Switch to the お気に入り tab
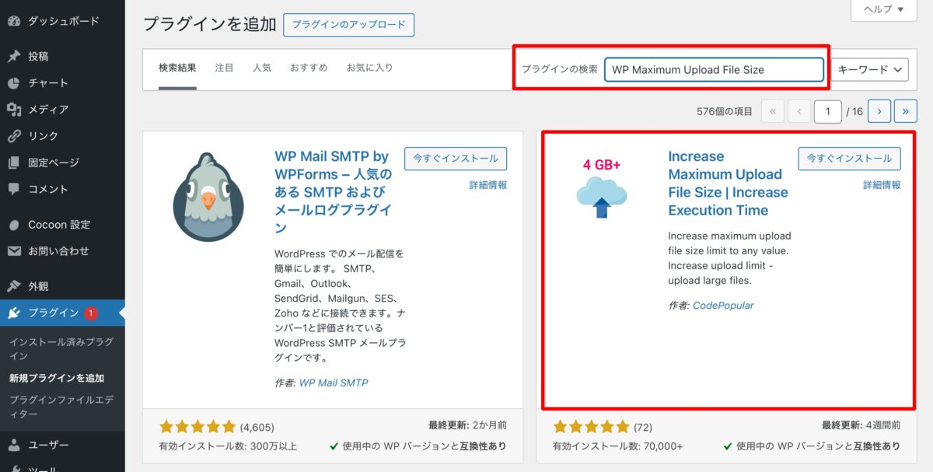The width and height of the screenshot is (933, 472). (x=370, y=68)
